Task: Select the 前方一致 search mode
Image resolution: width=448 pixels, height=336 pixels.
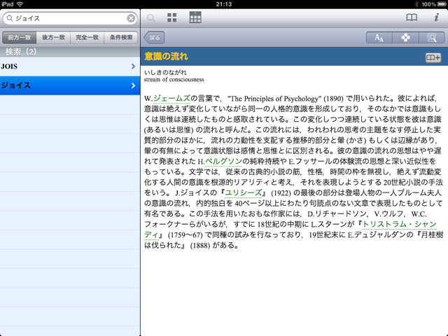Action: click(19, 37)
